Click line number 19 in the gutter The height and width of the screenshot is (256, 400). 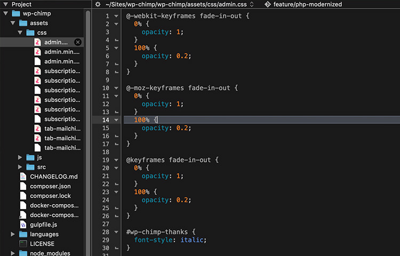(105, 160)
